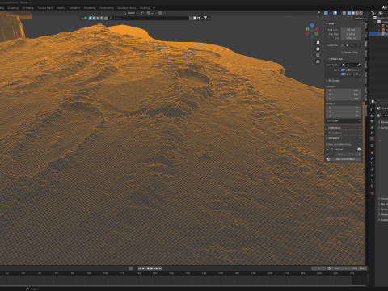Open the Render properties tab icon
388x291 pixels.
(x=372, y=116)
